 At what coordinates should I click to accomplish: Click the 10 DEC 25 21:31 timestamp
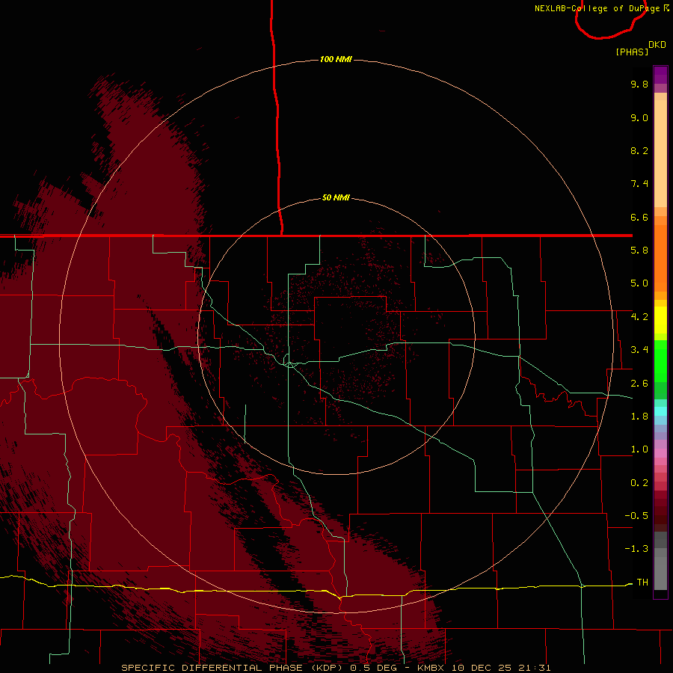point(501,668)
